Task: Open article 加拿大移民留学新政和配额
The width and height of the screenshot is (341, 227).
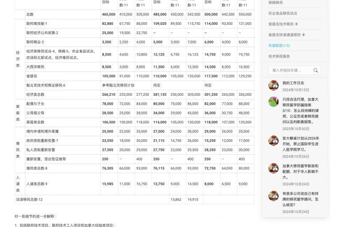Action: [301, 171]
